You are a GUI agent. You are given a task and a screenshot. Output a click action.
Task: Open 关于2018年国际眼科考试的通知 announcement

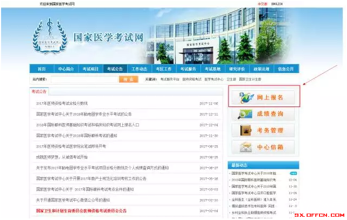[77, 136]
